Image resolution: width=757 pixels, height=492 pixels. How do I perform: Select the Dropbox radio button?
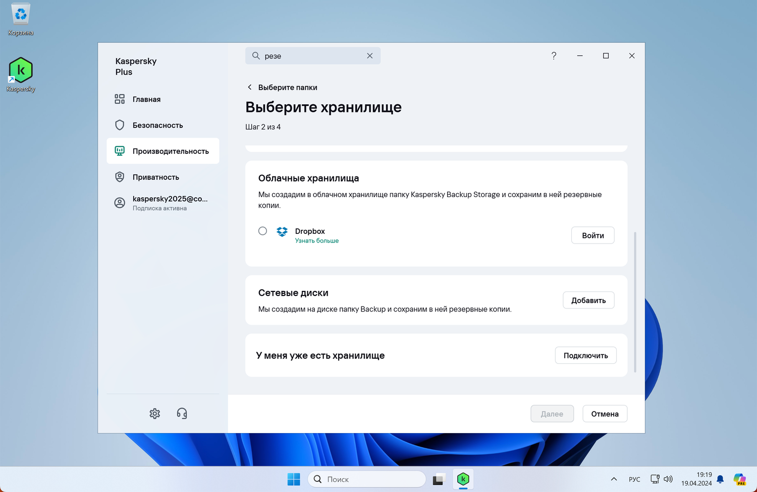pyautogui.click(x=262, y=231)
